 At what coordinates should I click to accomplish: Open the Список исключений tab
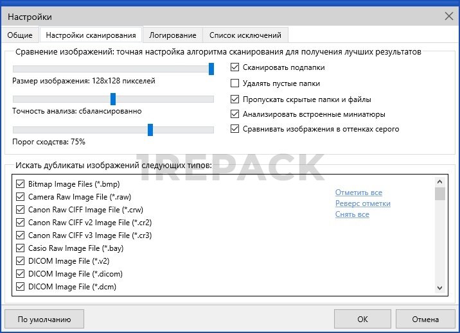[245, 35]
